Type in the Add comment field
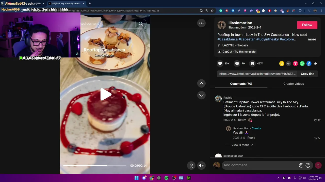This screenshot has height=182, width=325. coord(260,165)
